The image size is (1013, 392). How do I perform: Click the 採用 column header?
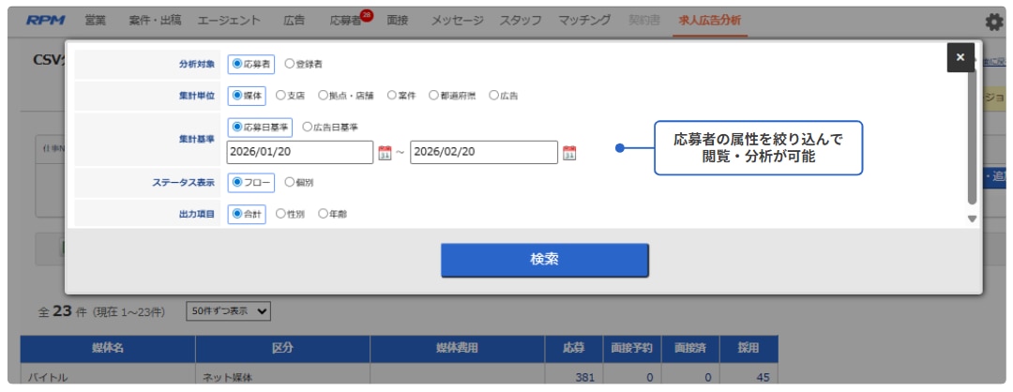[748, 349]
